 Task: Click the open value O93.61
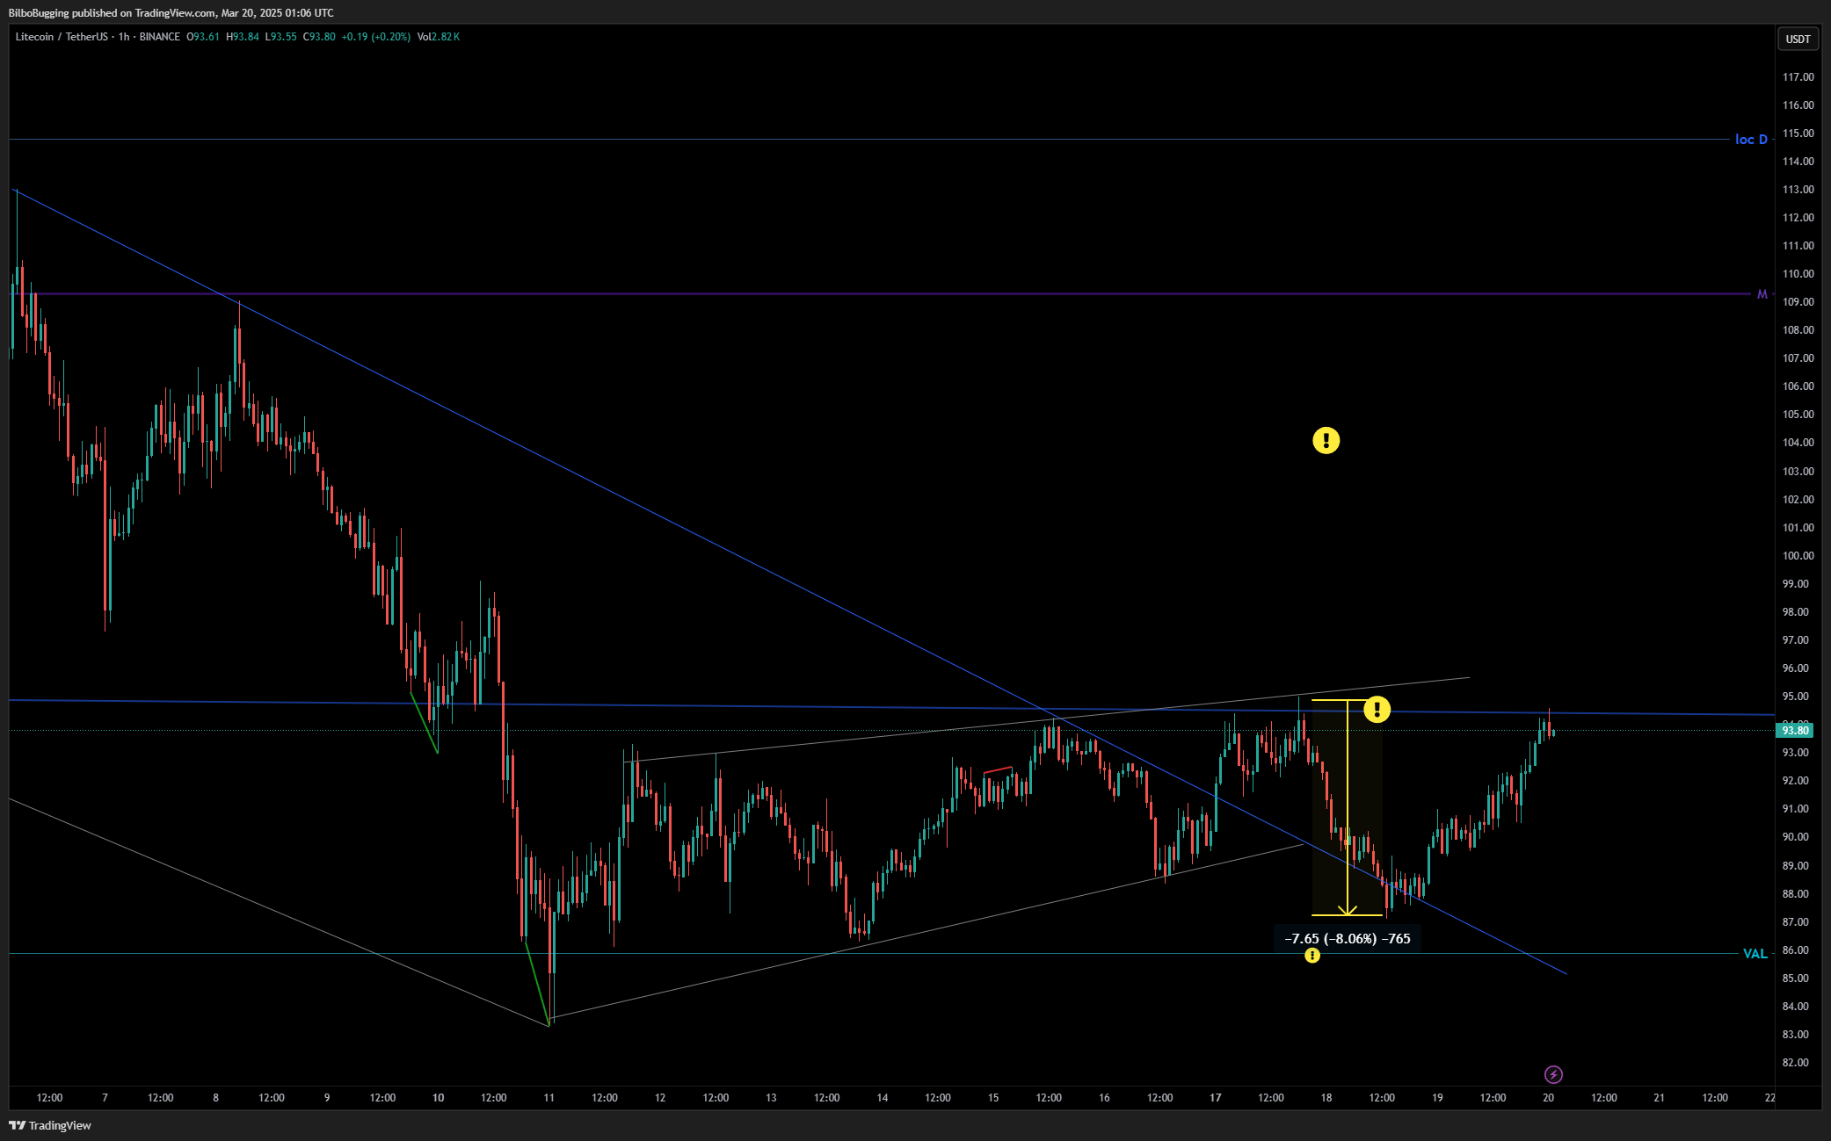point(203,37)
